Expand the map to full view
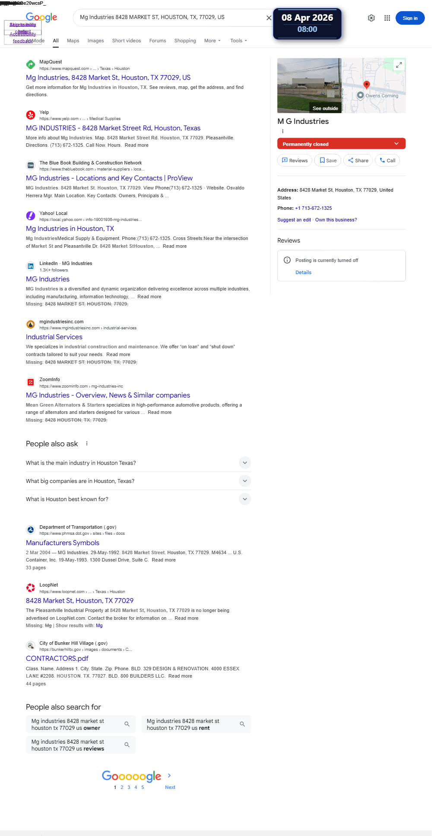 point(399,65)
